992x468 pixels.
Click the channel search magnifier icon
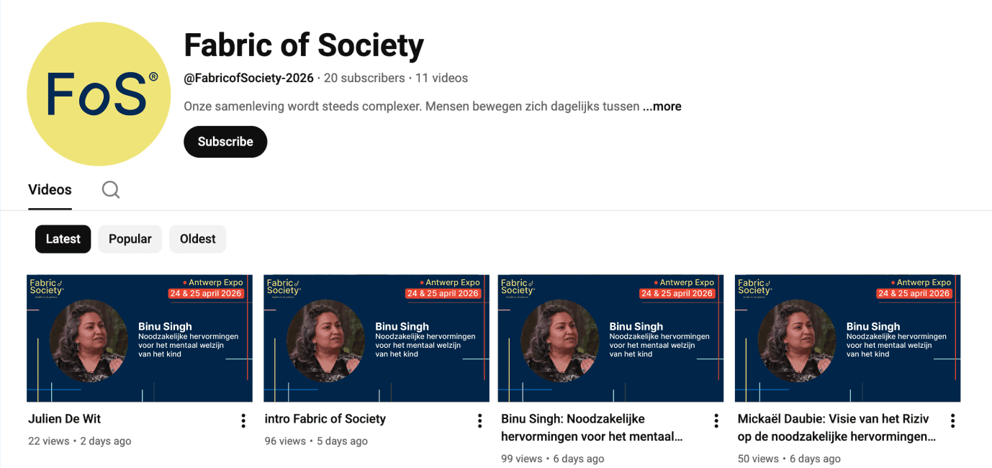pyautogui.click(x=111, y=189)
